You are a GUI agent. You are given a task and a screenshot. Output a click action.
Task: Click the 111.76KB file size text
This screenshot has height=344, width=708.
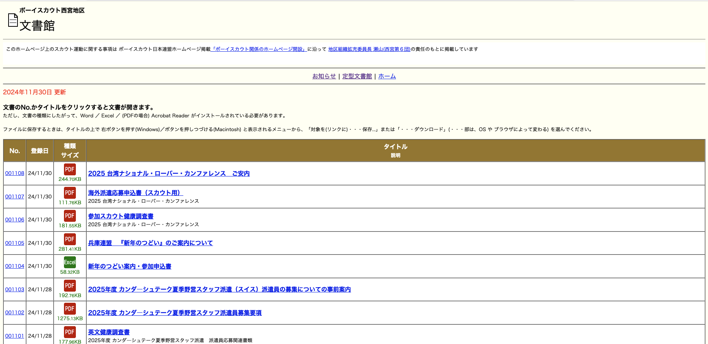pyautogui.click(x=70, y=202)
